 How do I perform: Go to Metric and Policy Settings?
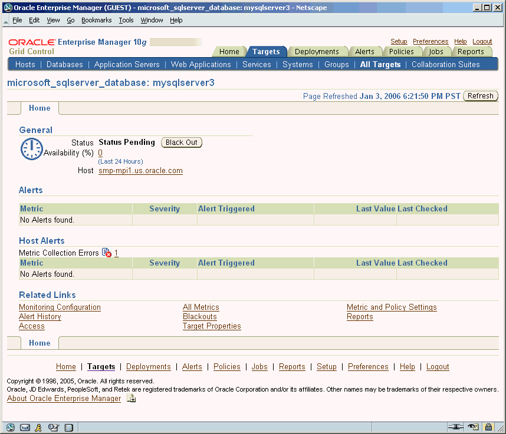click(x=392, y=307)
